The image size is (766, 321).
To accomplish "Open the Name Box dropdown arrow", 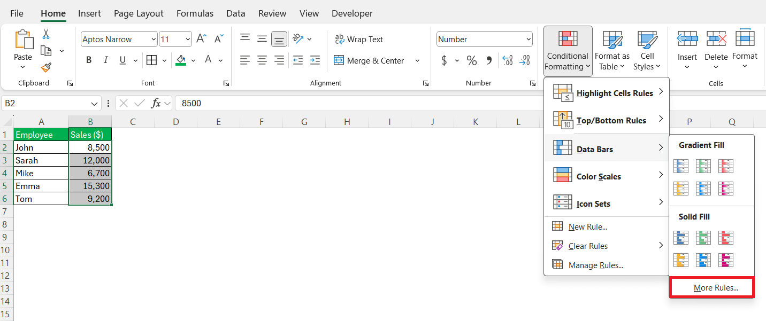I will [x=94, y=103].
